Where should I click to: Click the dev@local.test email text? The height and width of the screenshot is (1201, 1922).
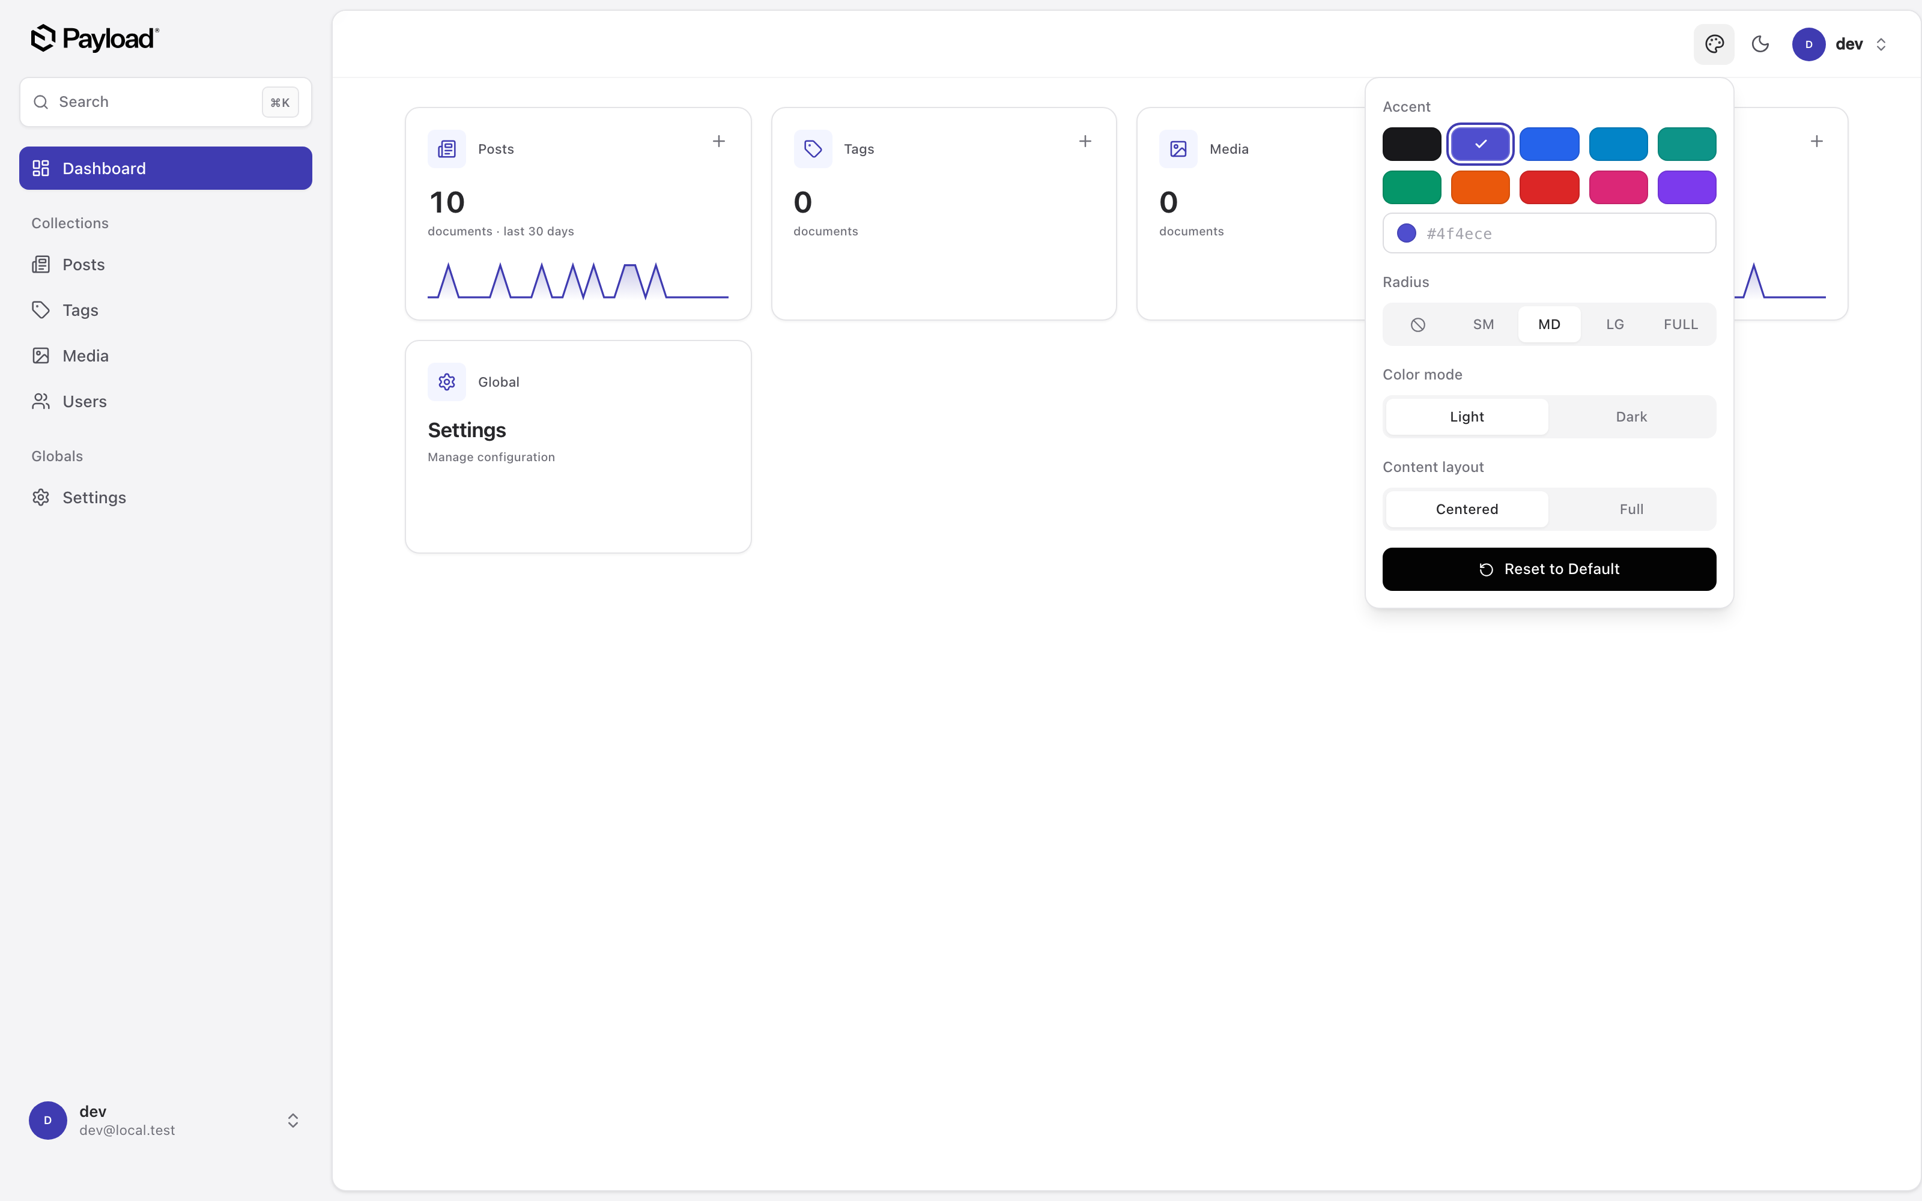click(x=127, y=1130)
